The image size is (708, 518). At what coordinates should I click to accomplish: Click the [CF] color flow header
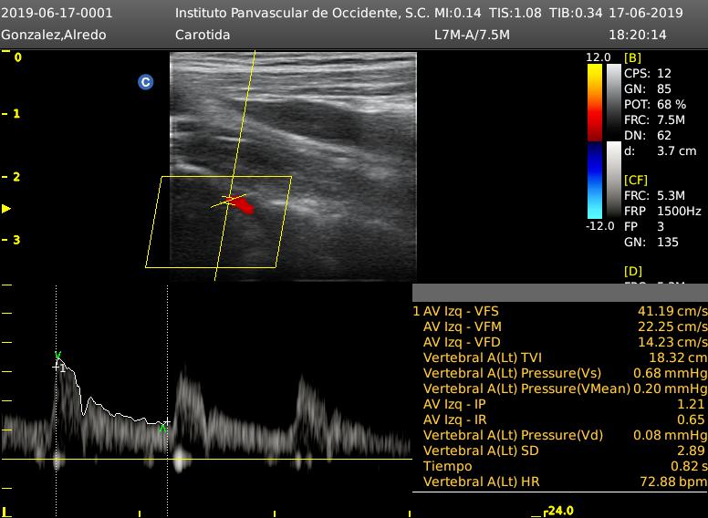tap(636, 180)
